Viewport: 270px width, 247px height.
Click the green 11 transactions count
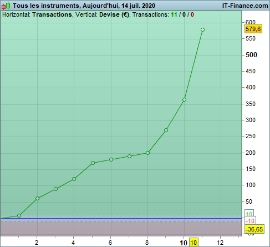[x=174, y=14]
